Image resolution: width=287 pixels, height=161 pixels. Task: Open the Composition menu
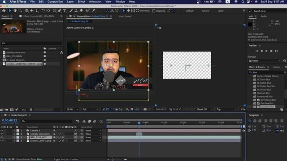click(x=55, y=2)
